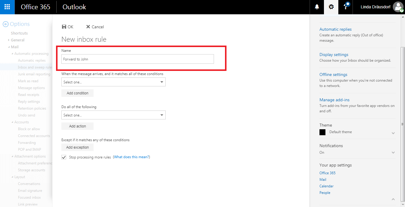Open Office 365 app settings link
Image resolution: width=405 pixels, height=207 pixels.
[x=328, y=173]
